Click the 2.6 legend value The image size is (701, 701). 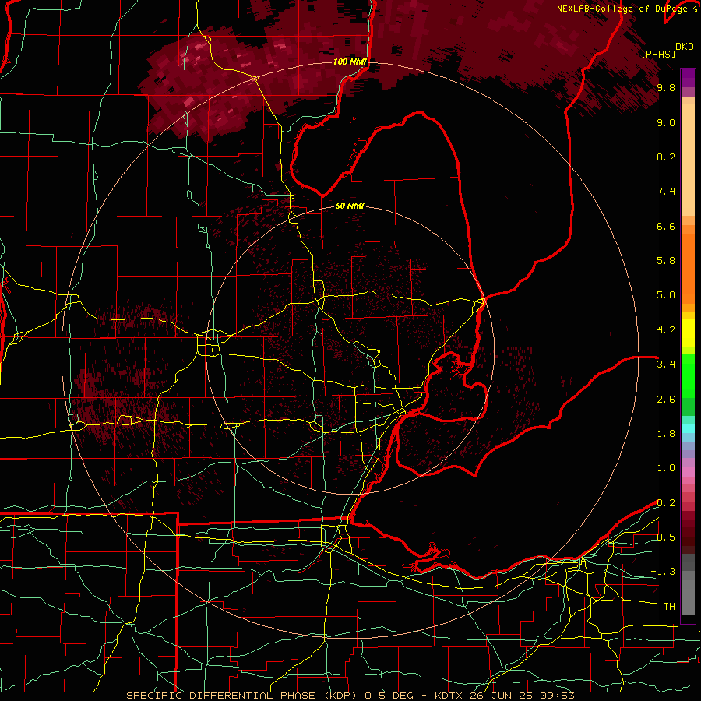pos(666,400)
